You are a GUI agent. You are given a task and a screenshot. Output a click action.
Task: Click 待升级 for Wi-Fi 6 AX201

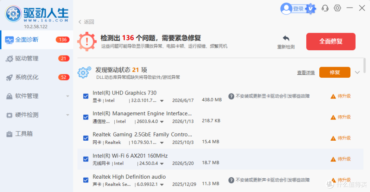coord(344,159)
